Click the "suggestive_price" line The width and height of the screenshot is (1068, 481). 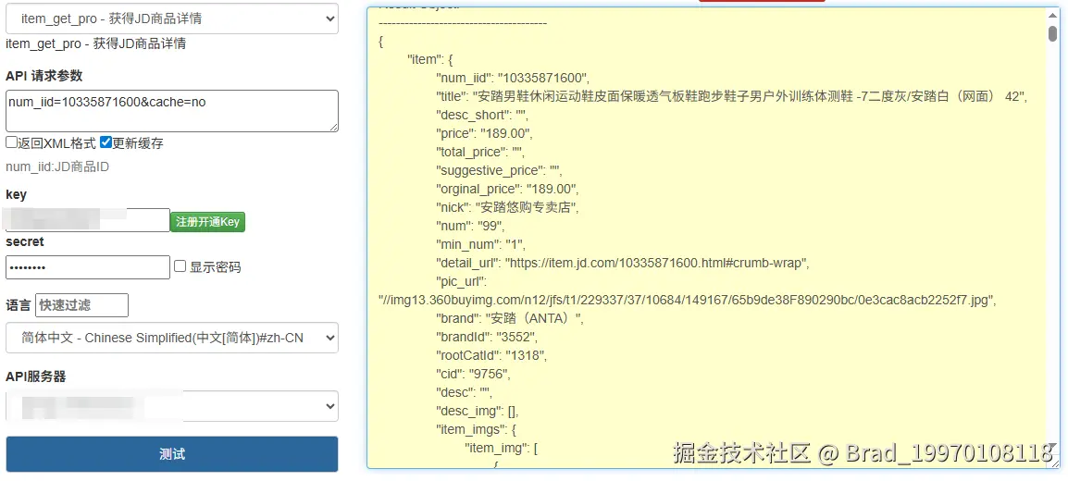[499, 170]
